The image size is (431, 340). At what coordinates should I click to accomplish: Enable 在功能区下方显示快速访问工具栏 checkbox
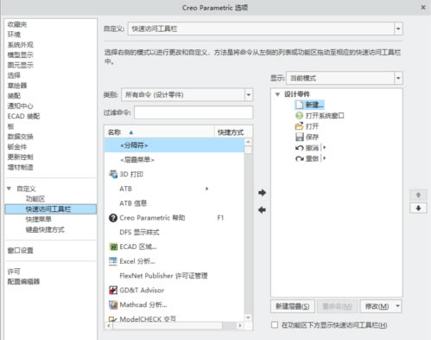pos(275,325)
